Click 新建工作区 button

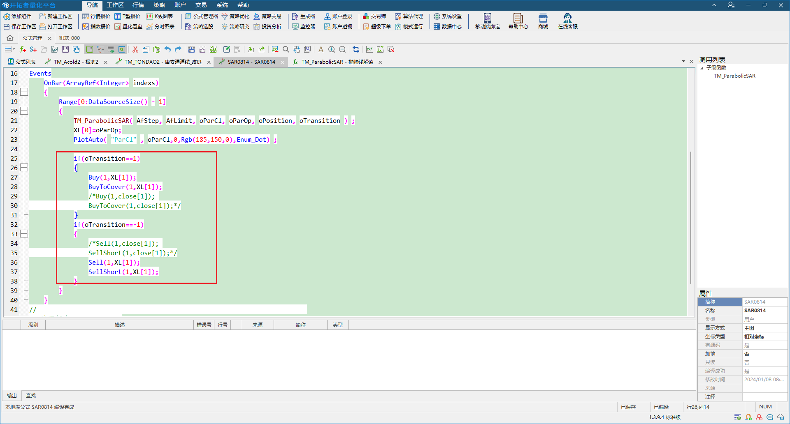click(56, 16)
